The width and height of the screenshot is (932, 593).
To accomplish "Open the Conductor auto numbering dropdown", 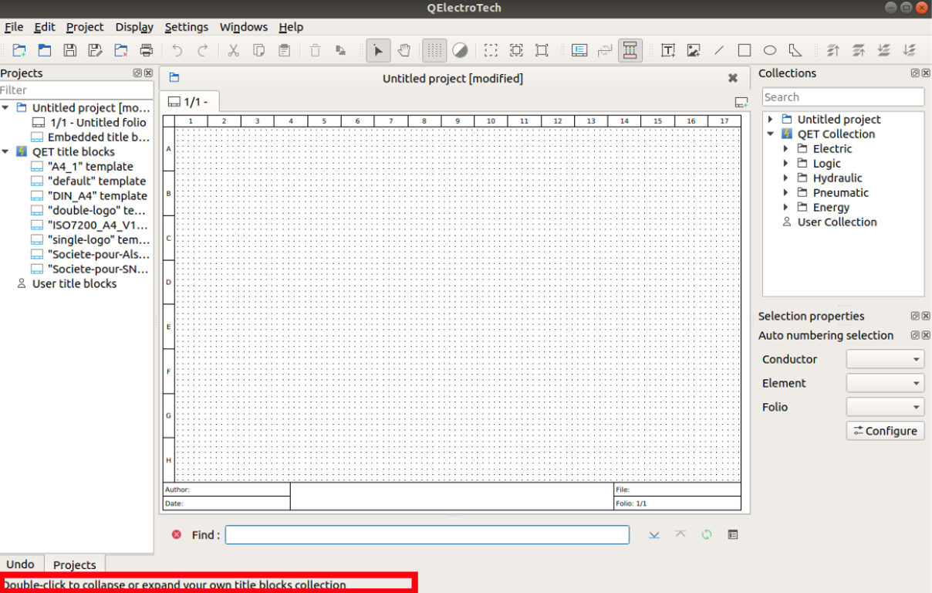I will (885, 359).
